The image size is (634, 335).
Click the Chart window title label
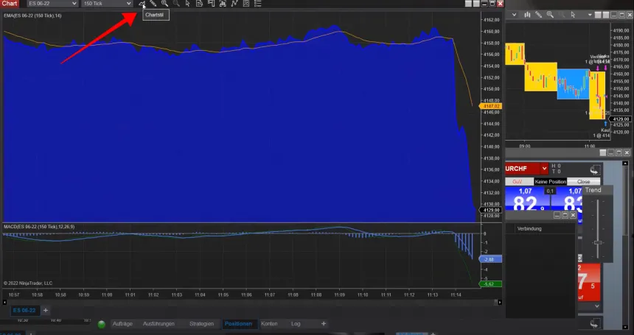tap(10, 4)
